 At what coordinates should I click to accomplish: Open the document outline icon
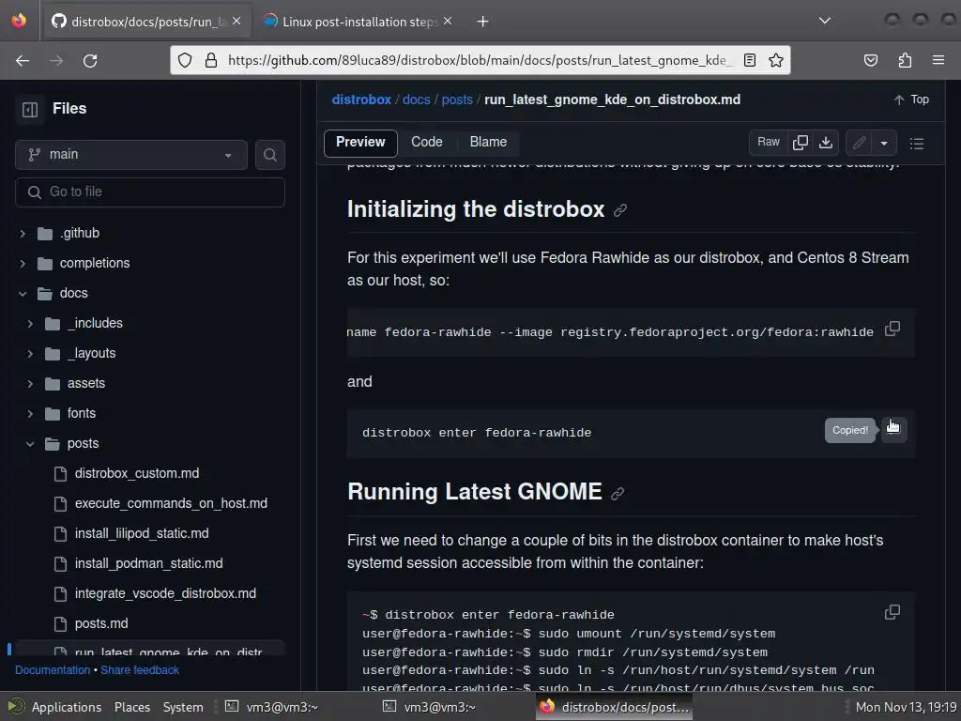click(x=917, y=143)
